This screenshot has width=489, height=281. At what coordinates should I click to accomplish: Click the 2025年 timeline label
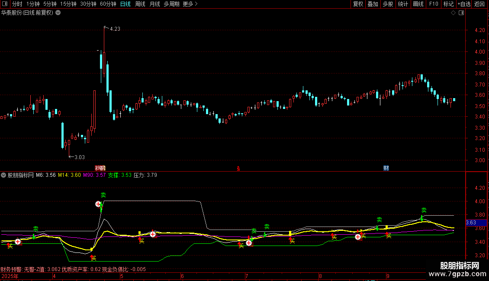point(10,276)
